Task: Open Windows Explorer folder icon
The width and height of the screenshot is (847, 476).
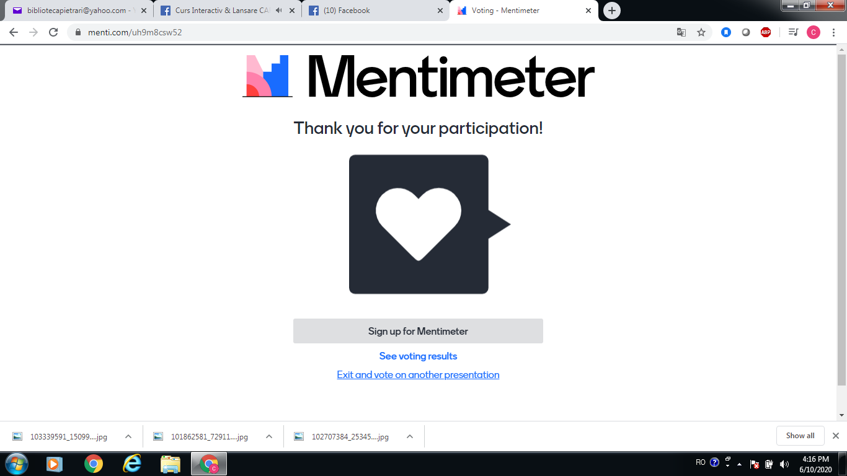Action: click(171, 464)
